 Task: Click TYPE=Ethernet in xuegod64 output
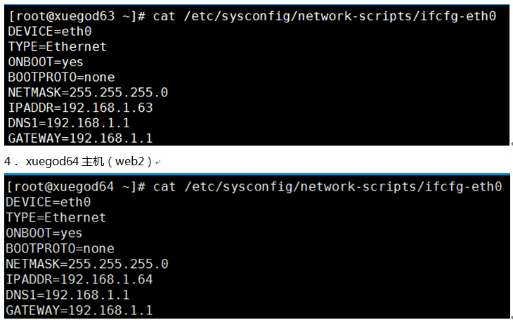pyautogui.click(x=56, y=217)
